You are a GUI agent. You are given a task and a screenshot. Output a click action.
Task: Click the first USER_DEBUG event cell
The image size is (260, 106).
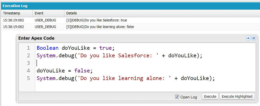coord(45,20)
